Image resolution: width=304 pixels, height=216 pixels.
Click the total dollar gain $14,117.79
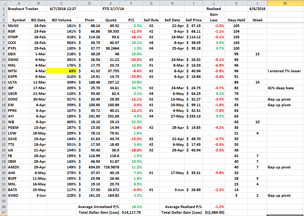(x=131, y=212)
